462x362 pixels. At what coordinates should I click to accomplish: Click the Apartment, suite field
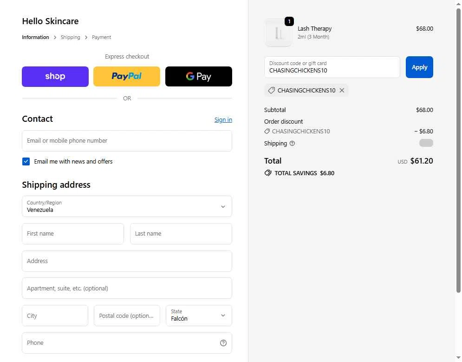point(127,288)
